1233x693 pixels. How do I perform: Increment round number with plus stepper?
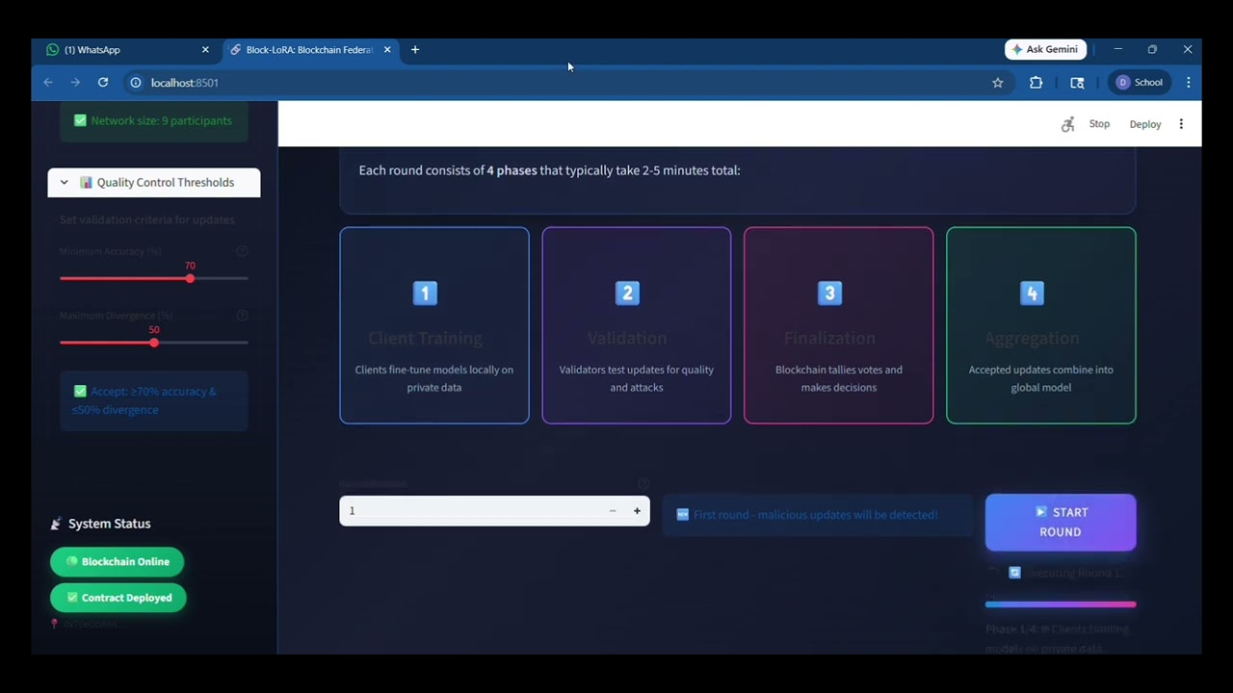(x=637, y=511)
